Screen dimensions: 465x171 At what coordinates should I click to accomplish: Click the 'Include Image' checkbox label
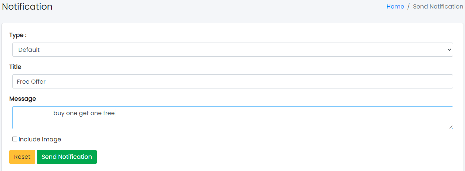(x=40, y=140)
